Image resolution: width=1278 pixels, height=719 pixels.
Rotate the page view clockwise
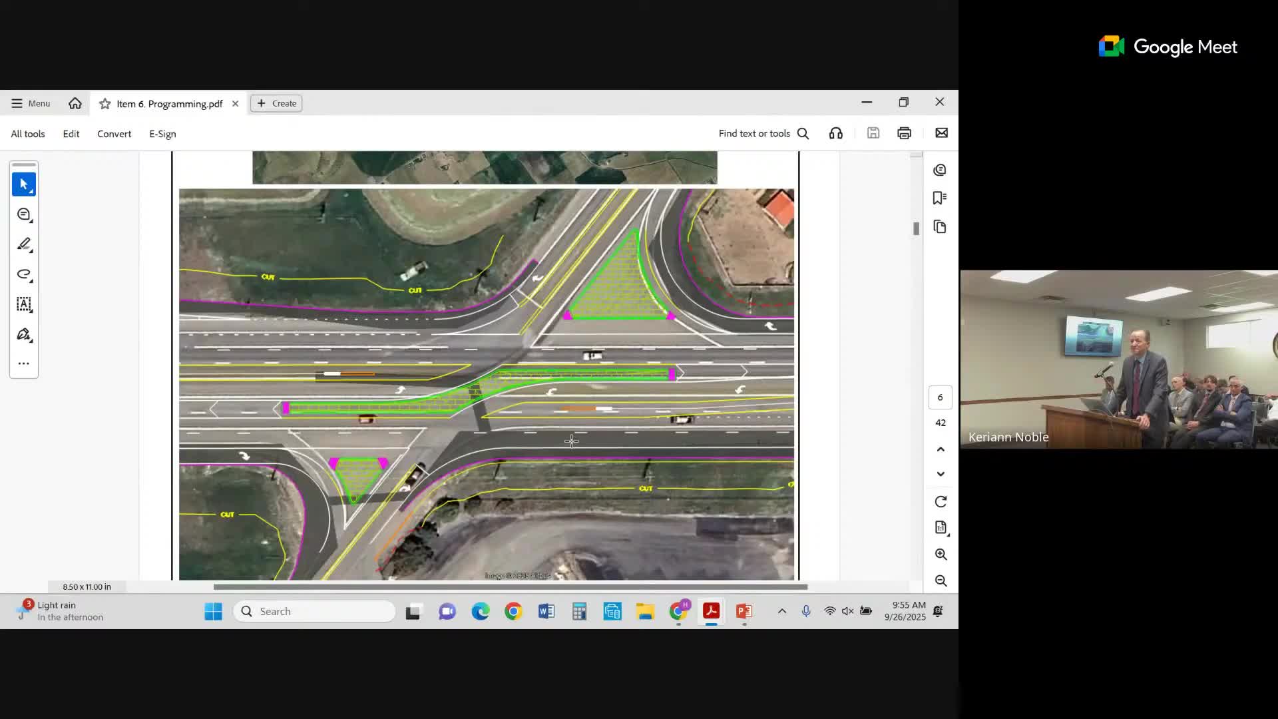click(x=941, y=501)
